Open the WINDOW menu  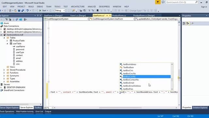coord(117,7)
